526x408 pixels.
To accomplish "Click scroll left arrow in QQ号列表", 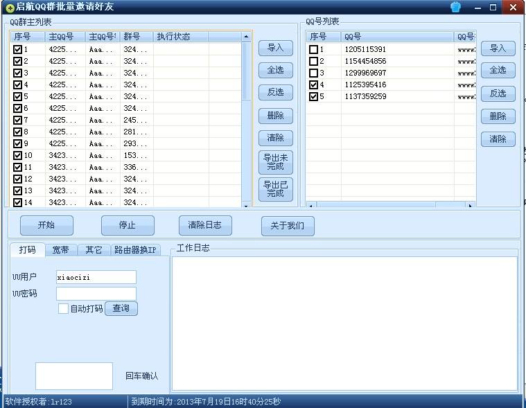I will 311,205.
